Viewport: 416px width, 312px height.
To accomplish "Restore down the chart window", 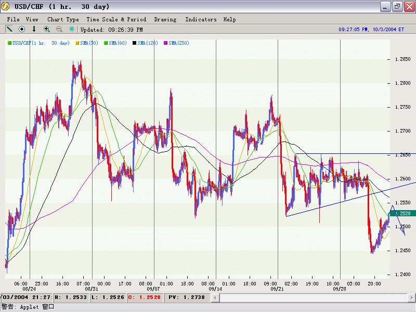I will (397, 6).
